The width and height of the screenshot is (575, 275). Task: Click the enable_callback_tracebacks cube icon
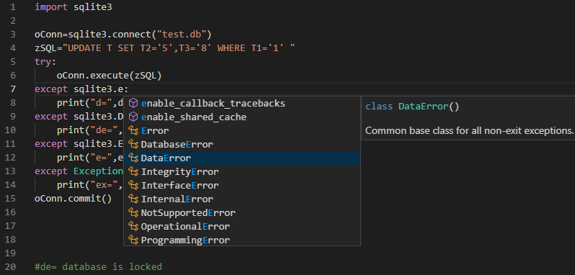(133, 103)
